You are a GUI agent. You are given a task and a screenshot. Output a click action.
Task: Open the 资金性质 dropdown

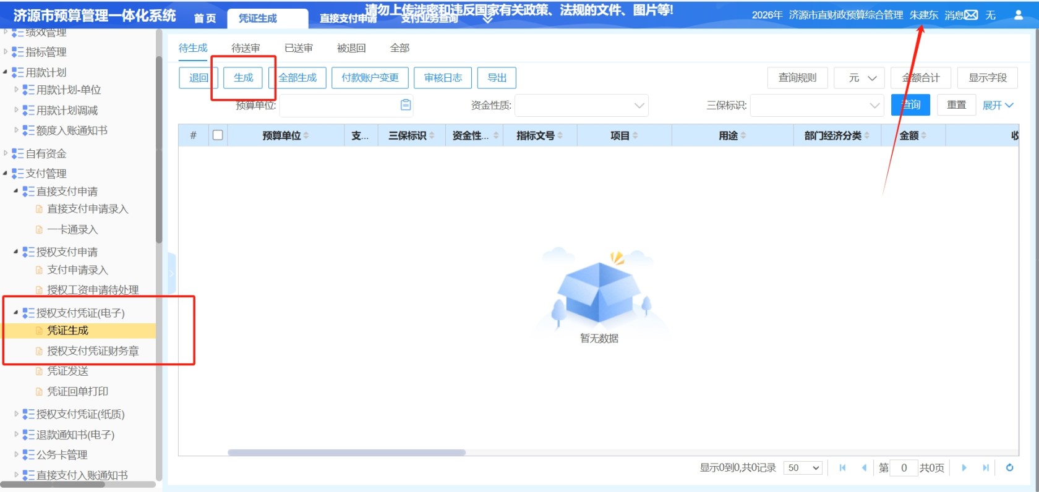(581, 105)
